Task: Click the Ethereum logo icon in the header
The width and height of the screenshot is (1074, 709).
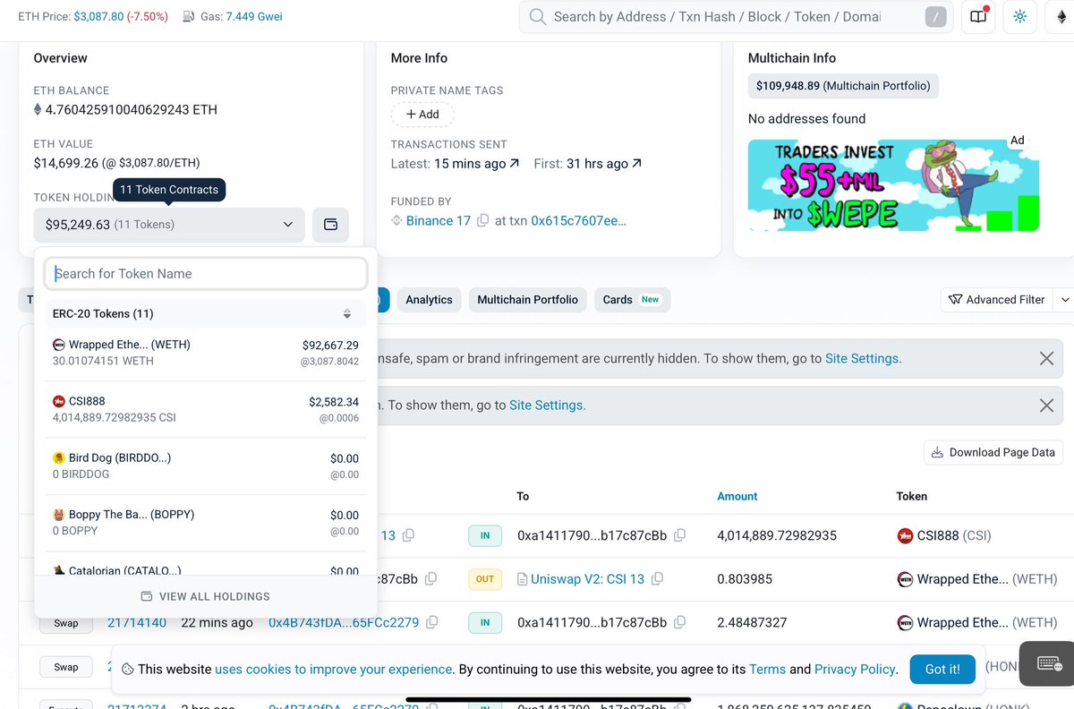Action: click(x=1062, y=16)
